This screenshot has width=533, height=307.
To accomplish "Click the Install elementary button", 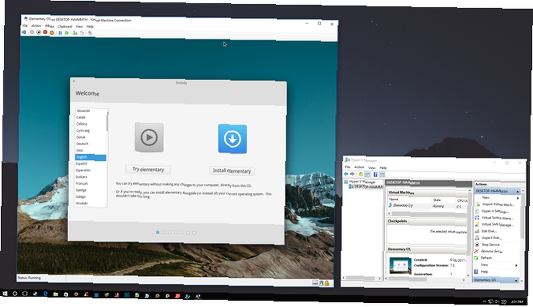I will tap(232, 171).
